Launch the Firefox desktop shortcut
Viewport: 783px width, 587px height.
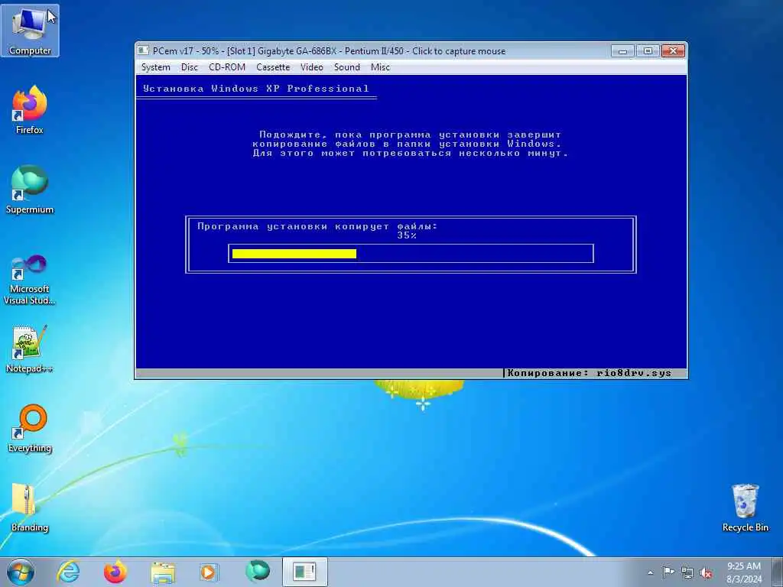click(x=30, y=110)
